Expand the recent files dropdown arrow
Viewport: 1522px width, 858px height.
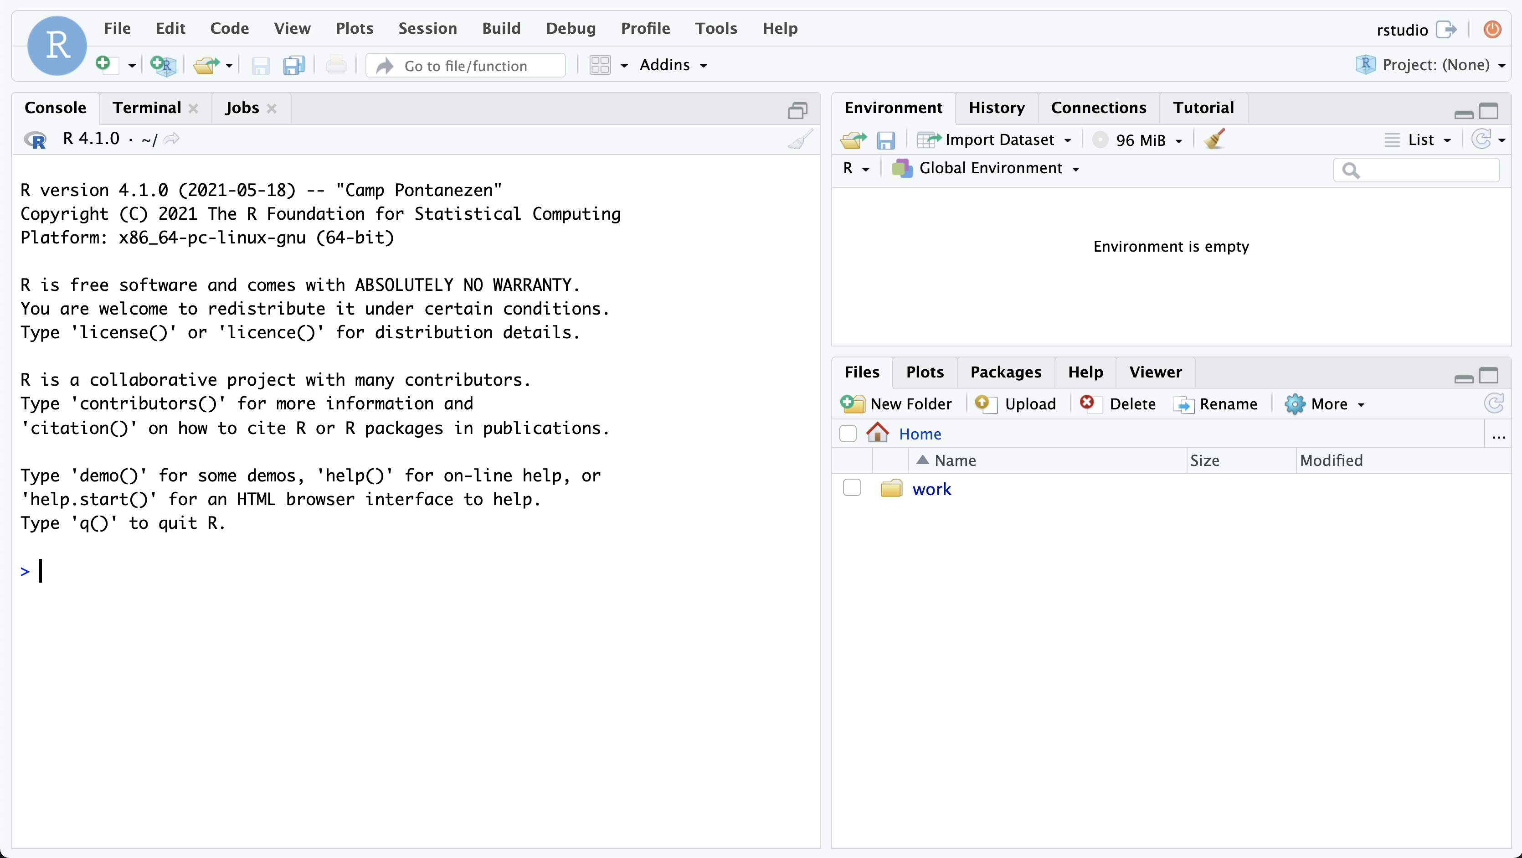(229, 66)
